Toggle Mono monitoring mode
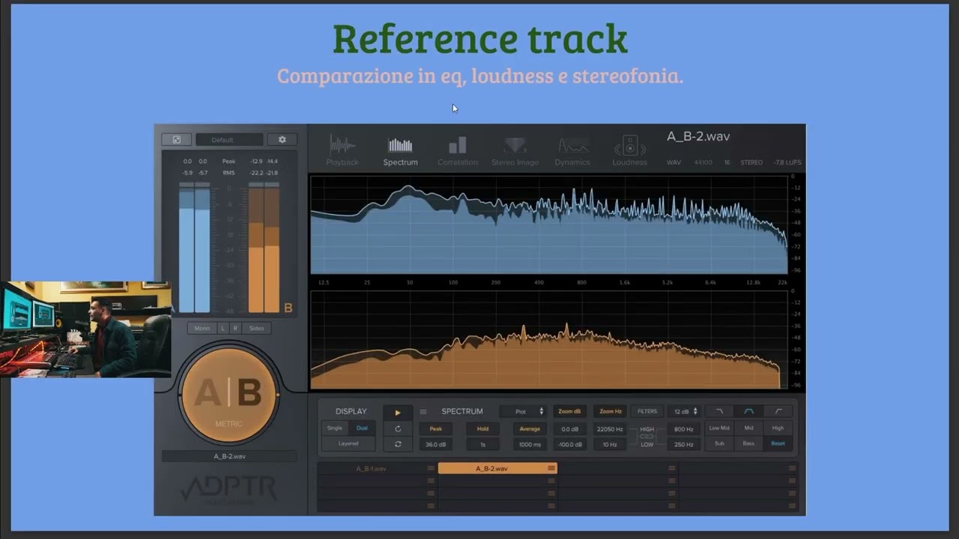 [202, 328]
